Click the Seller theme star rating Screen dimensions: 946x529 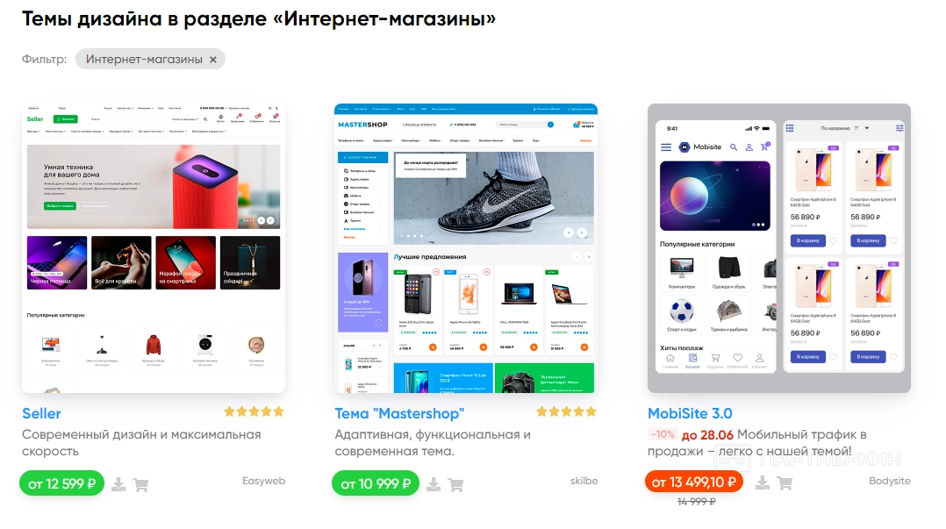click(254, 412)
